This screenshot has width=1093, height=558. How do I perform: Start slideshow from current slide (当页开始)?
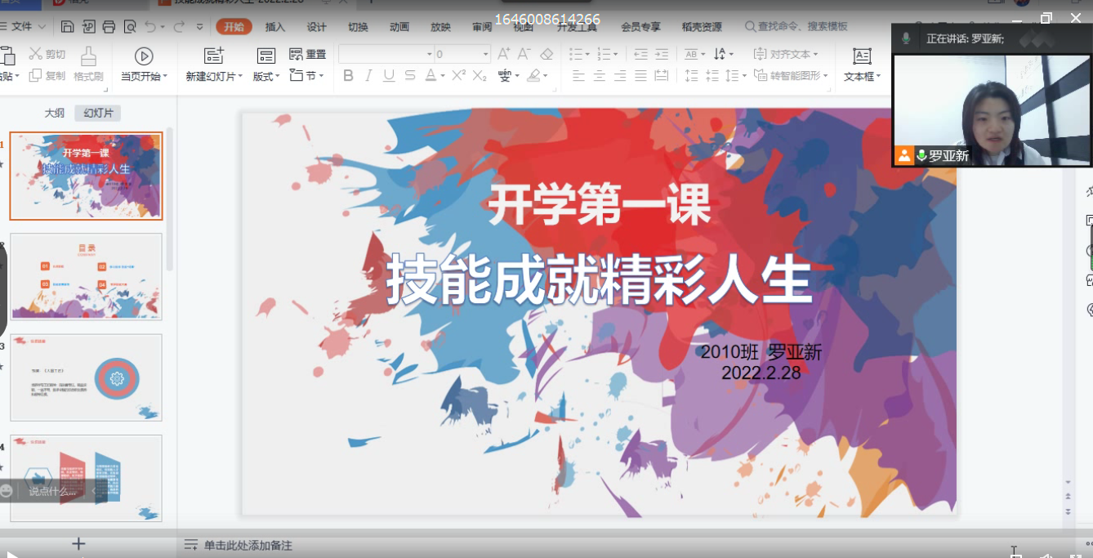point(144,64)
